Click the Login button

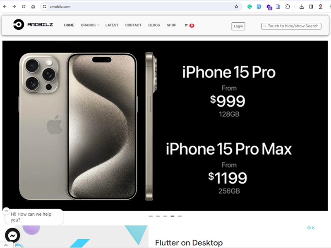[238, 26]
